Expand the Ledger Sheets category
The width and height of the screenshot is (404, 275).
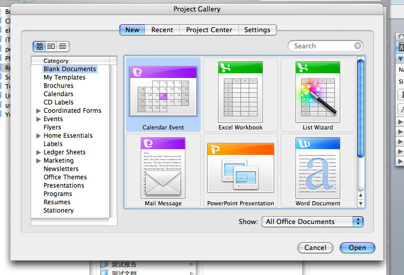click(38, 152)
